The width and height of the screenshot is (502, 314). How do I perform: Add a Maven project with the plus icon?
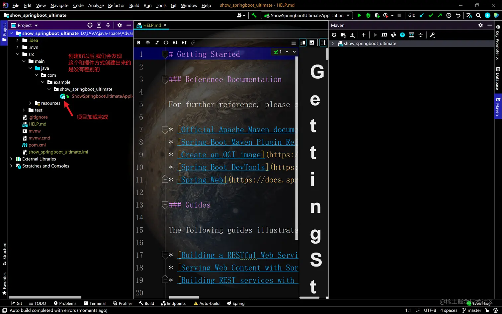(364, 35)
